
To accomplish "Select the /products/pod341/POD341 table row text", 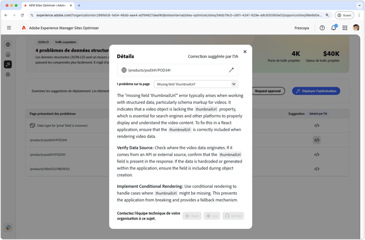I will [x=48, y=140].
